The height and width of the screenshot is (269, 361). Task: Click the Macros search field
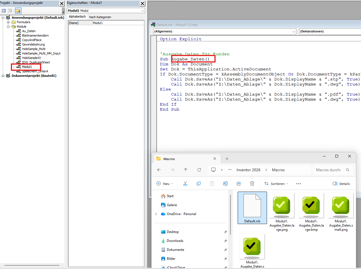328,170
